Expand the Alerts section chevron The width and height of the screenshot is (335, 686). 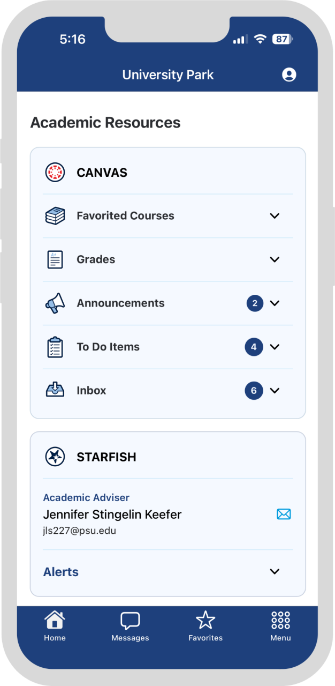click(275, 571)
